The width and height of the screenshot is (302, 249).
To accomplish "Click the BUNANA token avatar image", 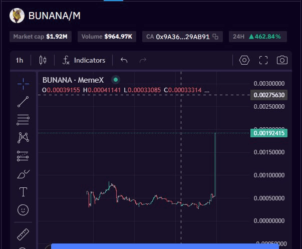I will click(x=17, y=16).
